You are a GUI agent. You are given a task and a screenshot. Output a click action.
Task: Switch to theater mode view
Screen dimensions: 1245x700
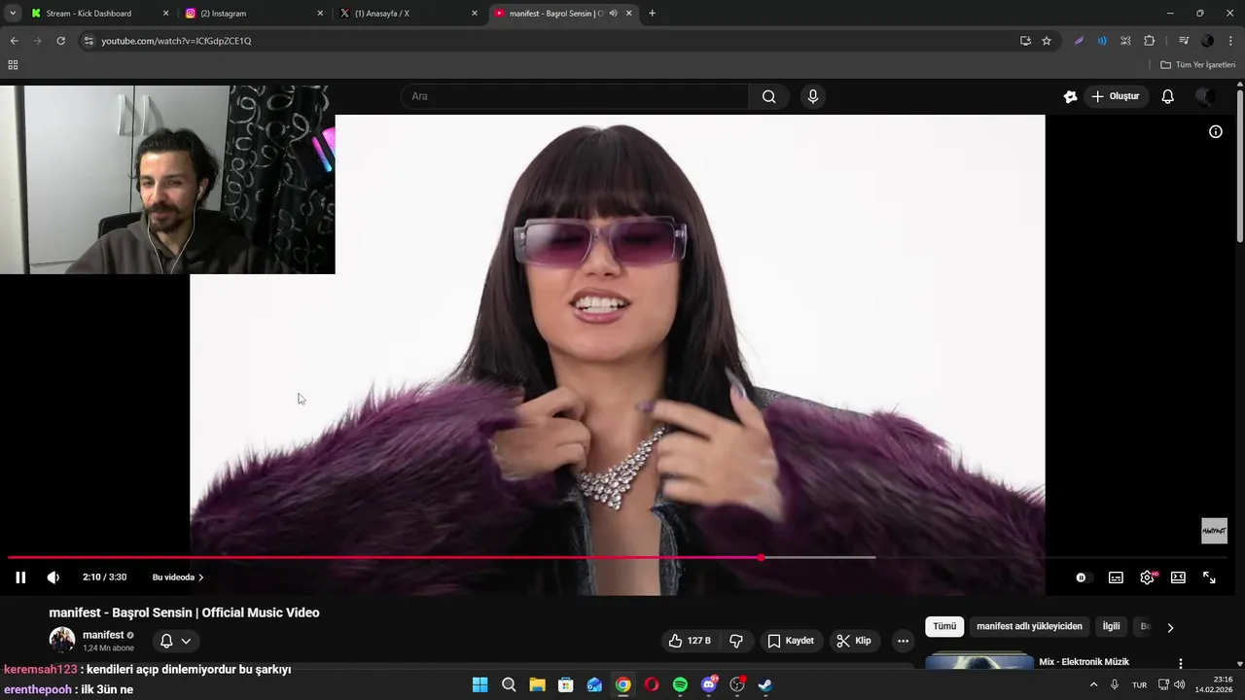1178,577
